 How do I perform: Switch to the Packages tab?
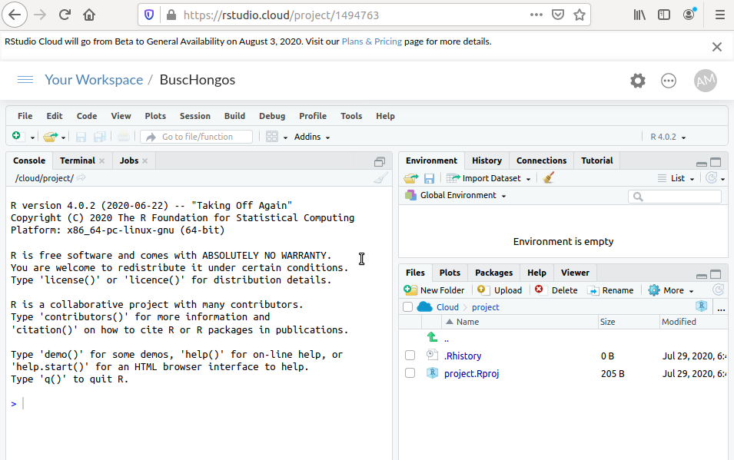[x=493, y=273]
